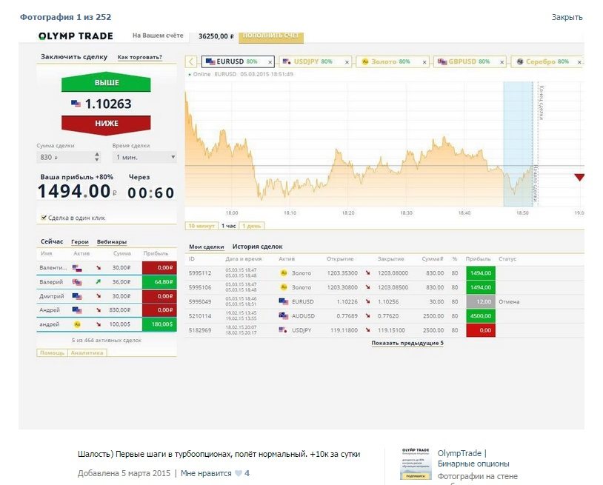Image resolution: width=603 pixels, height=485 pixels.
Task: Switch to the Серебро asset tab
Action: point(547,61)
